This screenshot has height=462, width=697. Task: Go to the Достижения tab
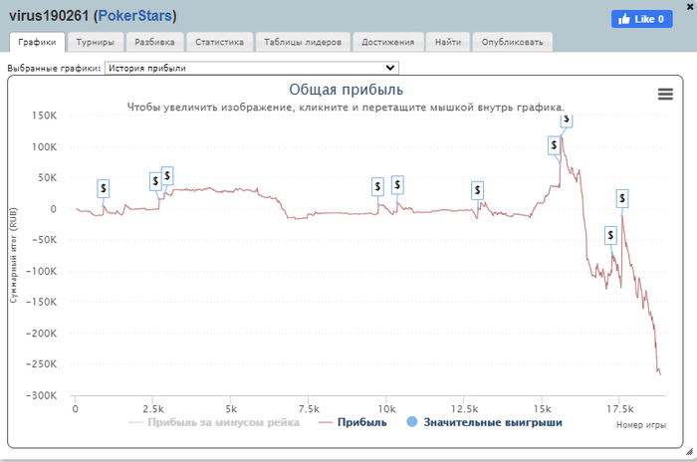389,42
